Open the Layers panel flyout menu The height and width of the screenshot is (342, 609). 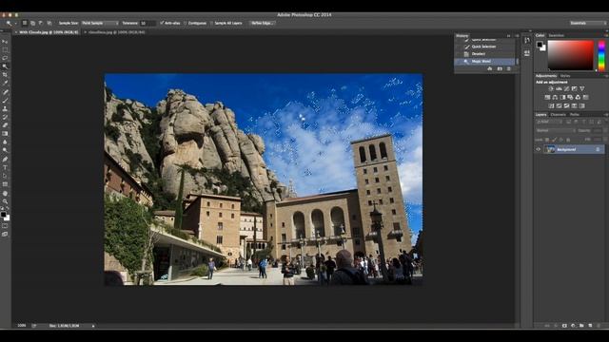click(605, 114)
